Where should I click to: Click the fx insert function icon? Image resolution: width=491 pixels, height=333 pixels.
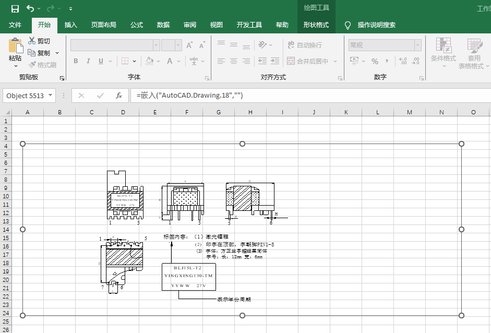click(118, 96)
